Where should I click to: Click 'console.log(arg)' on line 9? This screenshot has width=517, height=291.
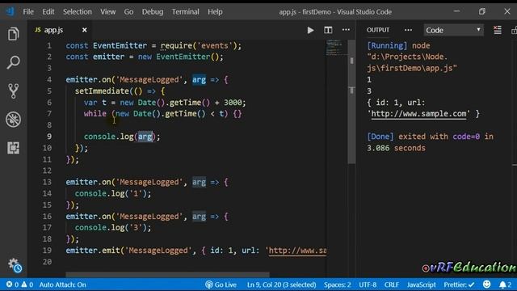click(120, 137)
